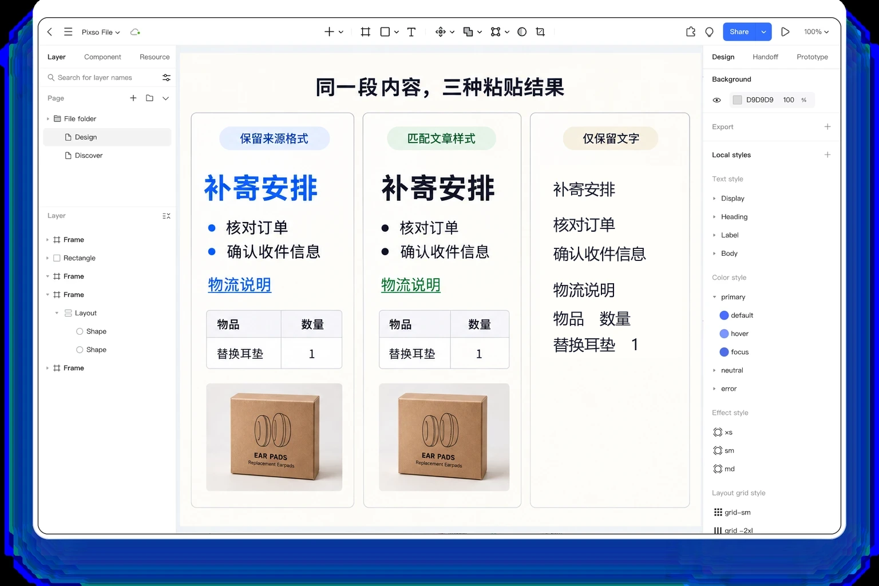Collapse the primary color style group
The height and width of the screenshot is (586, 879).
714,297
